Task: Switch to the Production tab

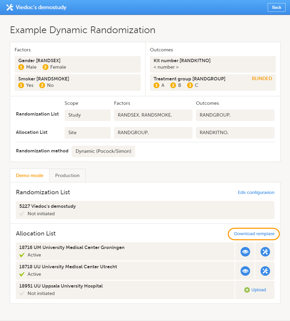Action: tap(67, 176)
